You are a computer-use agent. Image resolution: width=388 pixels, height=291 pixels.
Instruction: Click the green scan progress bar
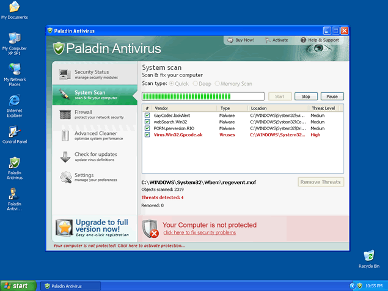click(x=203, y=96)
